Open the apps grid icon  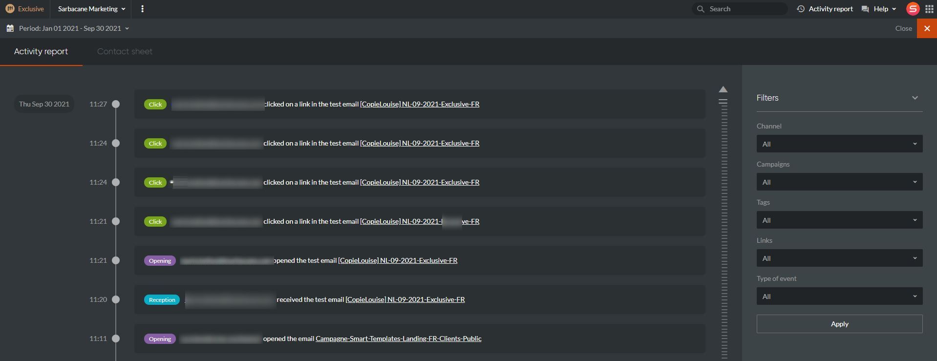(929, 9)
